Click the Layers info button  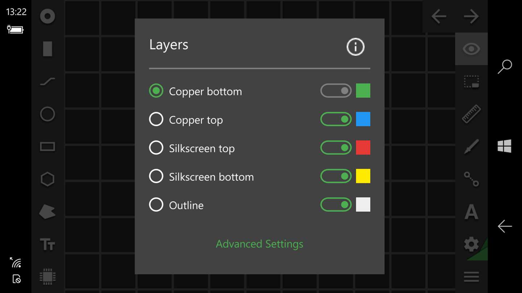(x=355, y=47)
